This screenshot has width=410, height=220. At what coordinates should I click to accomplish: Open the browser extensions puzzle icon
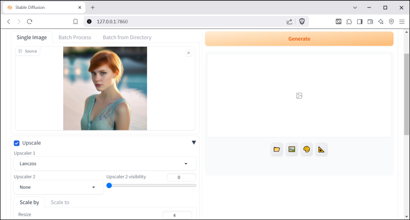click(x=349, y=21)
